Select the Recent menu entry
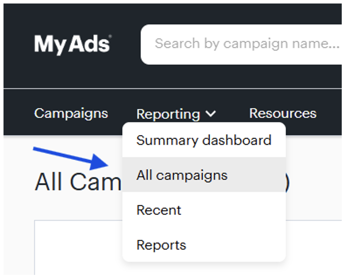 [x=159, y=210]
